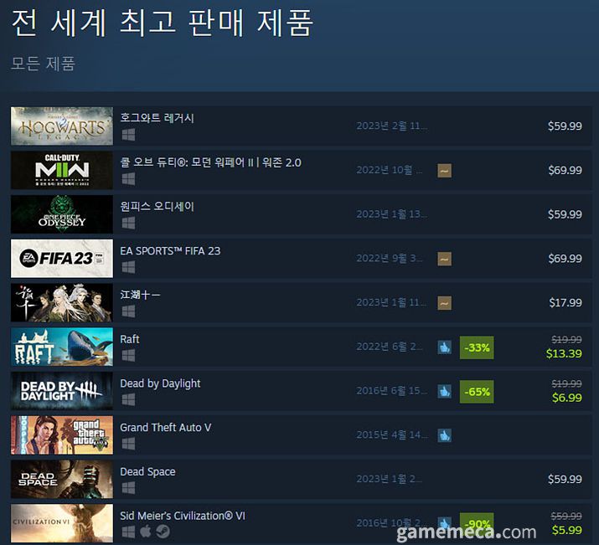This screenshot has height=545, width=599.
Task: Open the Dead Space capsule image
Action: point(62,479)
